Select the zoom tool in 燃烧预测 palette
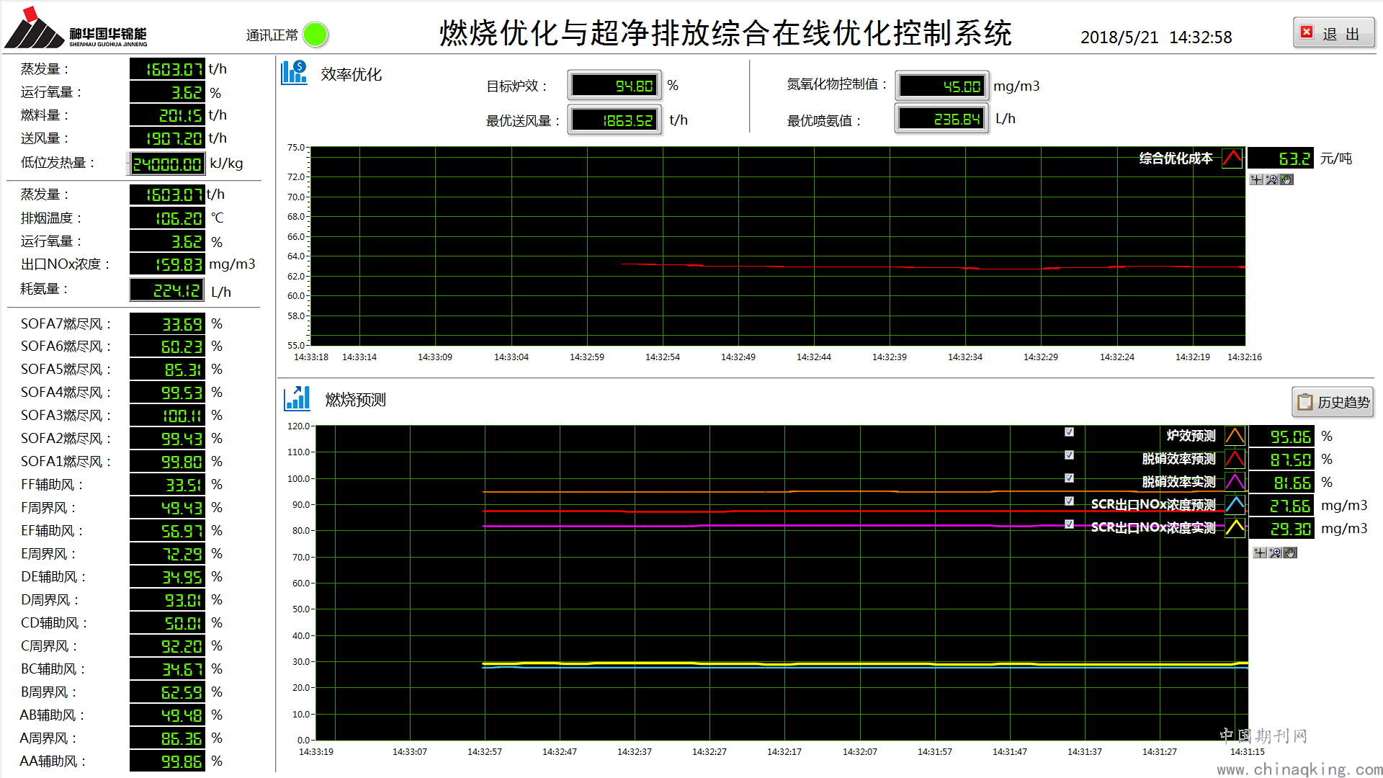 pyautogui.click(x=1275, y=553)
